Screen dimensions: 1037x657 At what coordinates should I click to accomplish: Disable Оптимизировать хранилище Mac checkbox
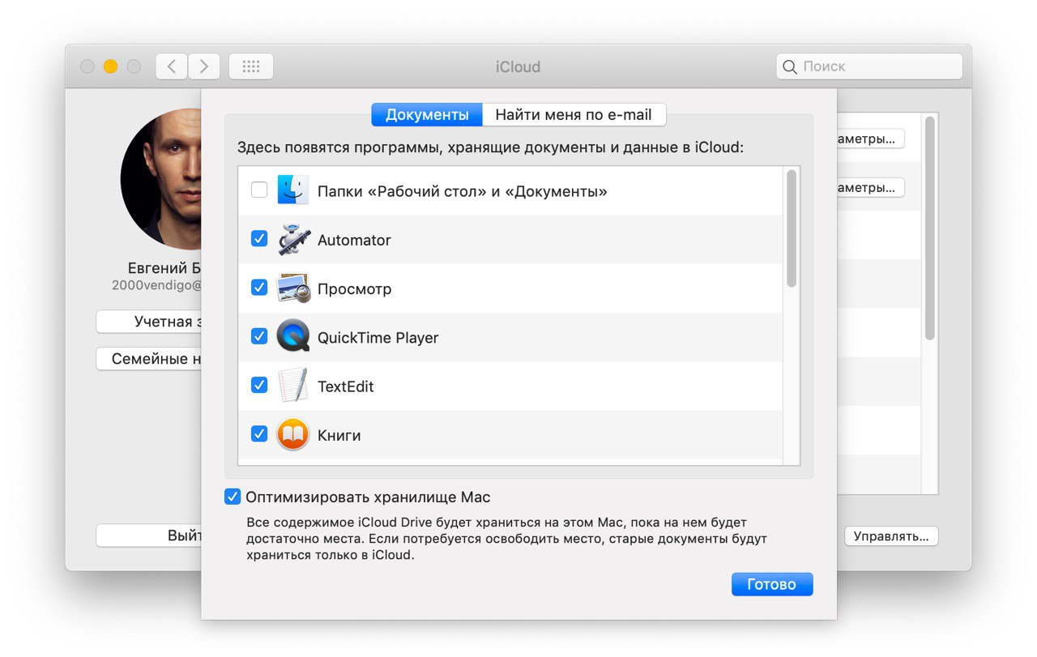pyautogui.click(x=233, y=497)
